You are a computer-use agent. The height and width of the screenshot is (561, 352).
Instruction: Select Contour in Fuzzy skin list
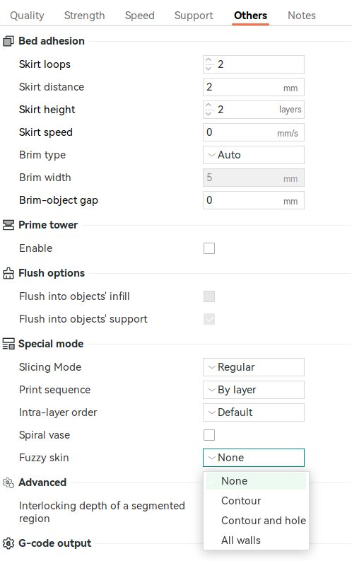tap(257, 501)
